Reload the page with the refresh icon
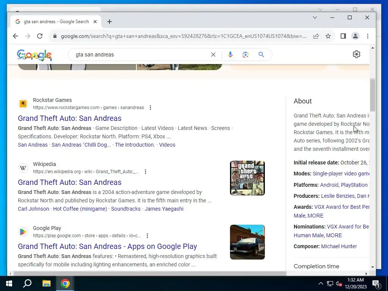 (x=39, y=36)
